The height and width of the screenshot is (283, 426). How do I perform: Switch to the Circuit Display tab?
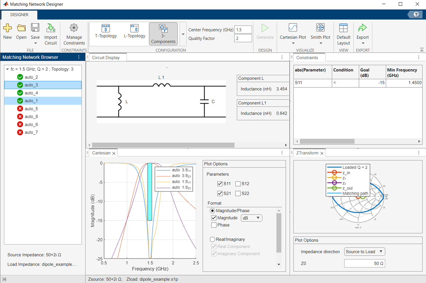[106, 58]
